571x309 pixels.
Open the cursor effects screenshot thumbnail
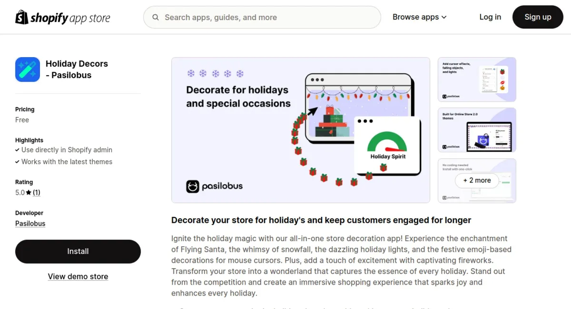477,79
